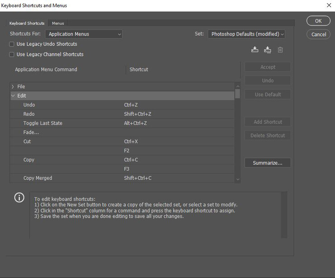Create new set from current shortcuts icon
335x278 pixels.
coord(268,50)
